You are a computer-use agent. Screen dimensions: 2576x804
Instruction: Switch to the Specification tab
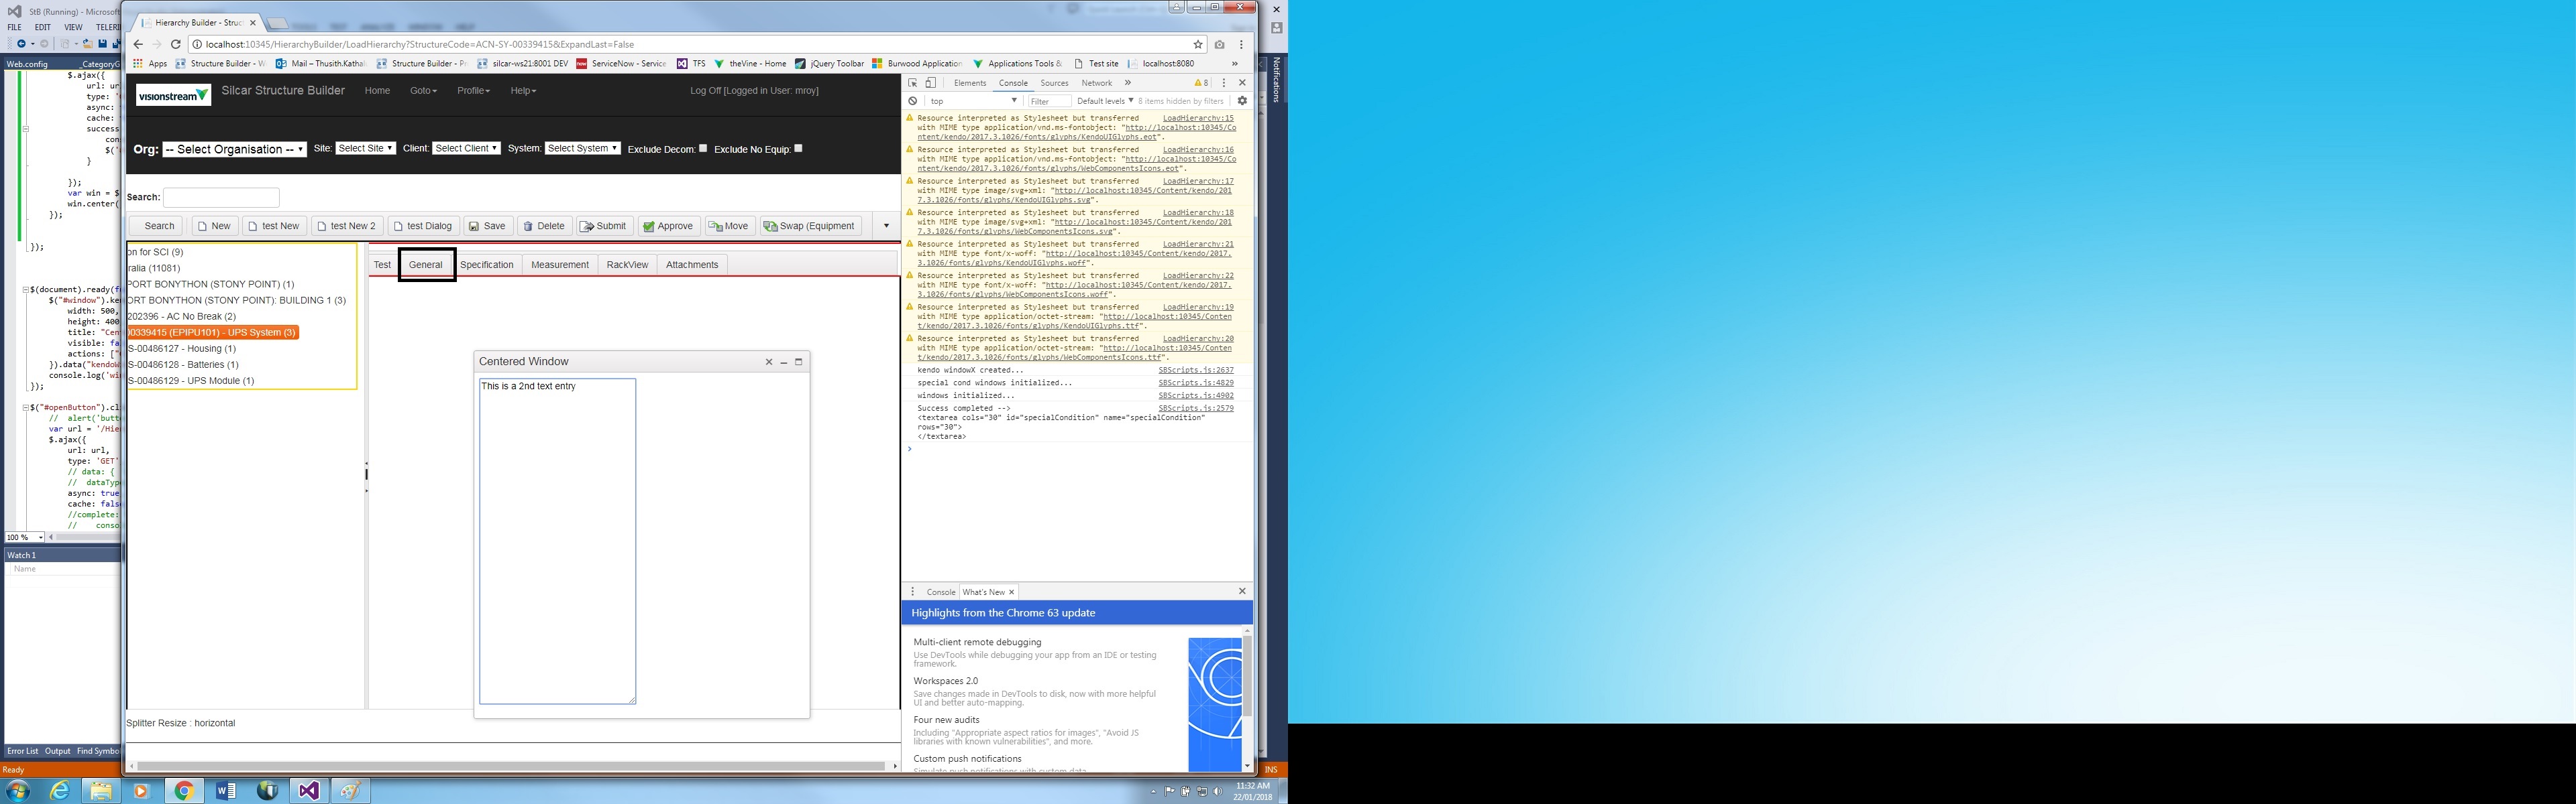pyautogui.click(x=486, y=265)
